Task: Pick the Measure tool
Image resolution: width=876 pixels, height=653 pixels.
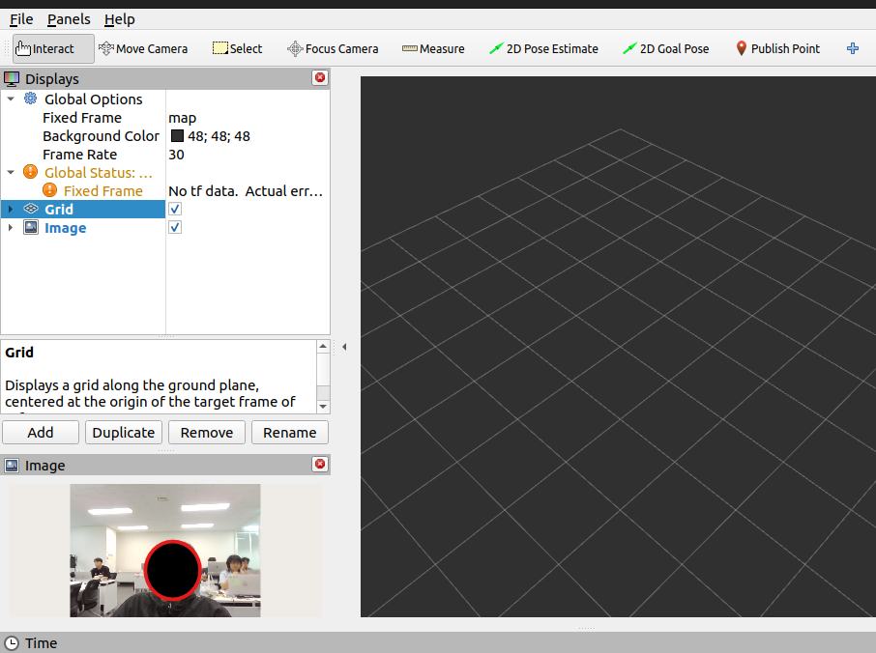Action: point(433,49)
